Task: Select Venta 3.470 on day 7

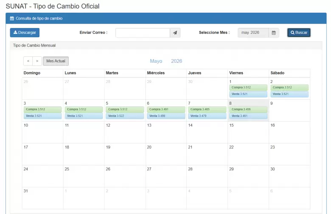Action: tap(207, 116)
